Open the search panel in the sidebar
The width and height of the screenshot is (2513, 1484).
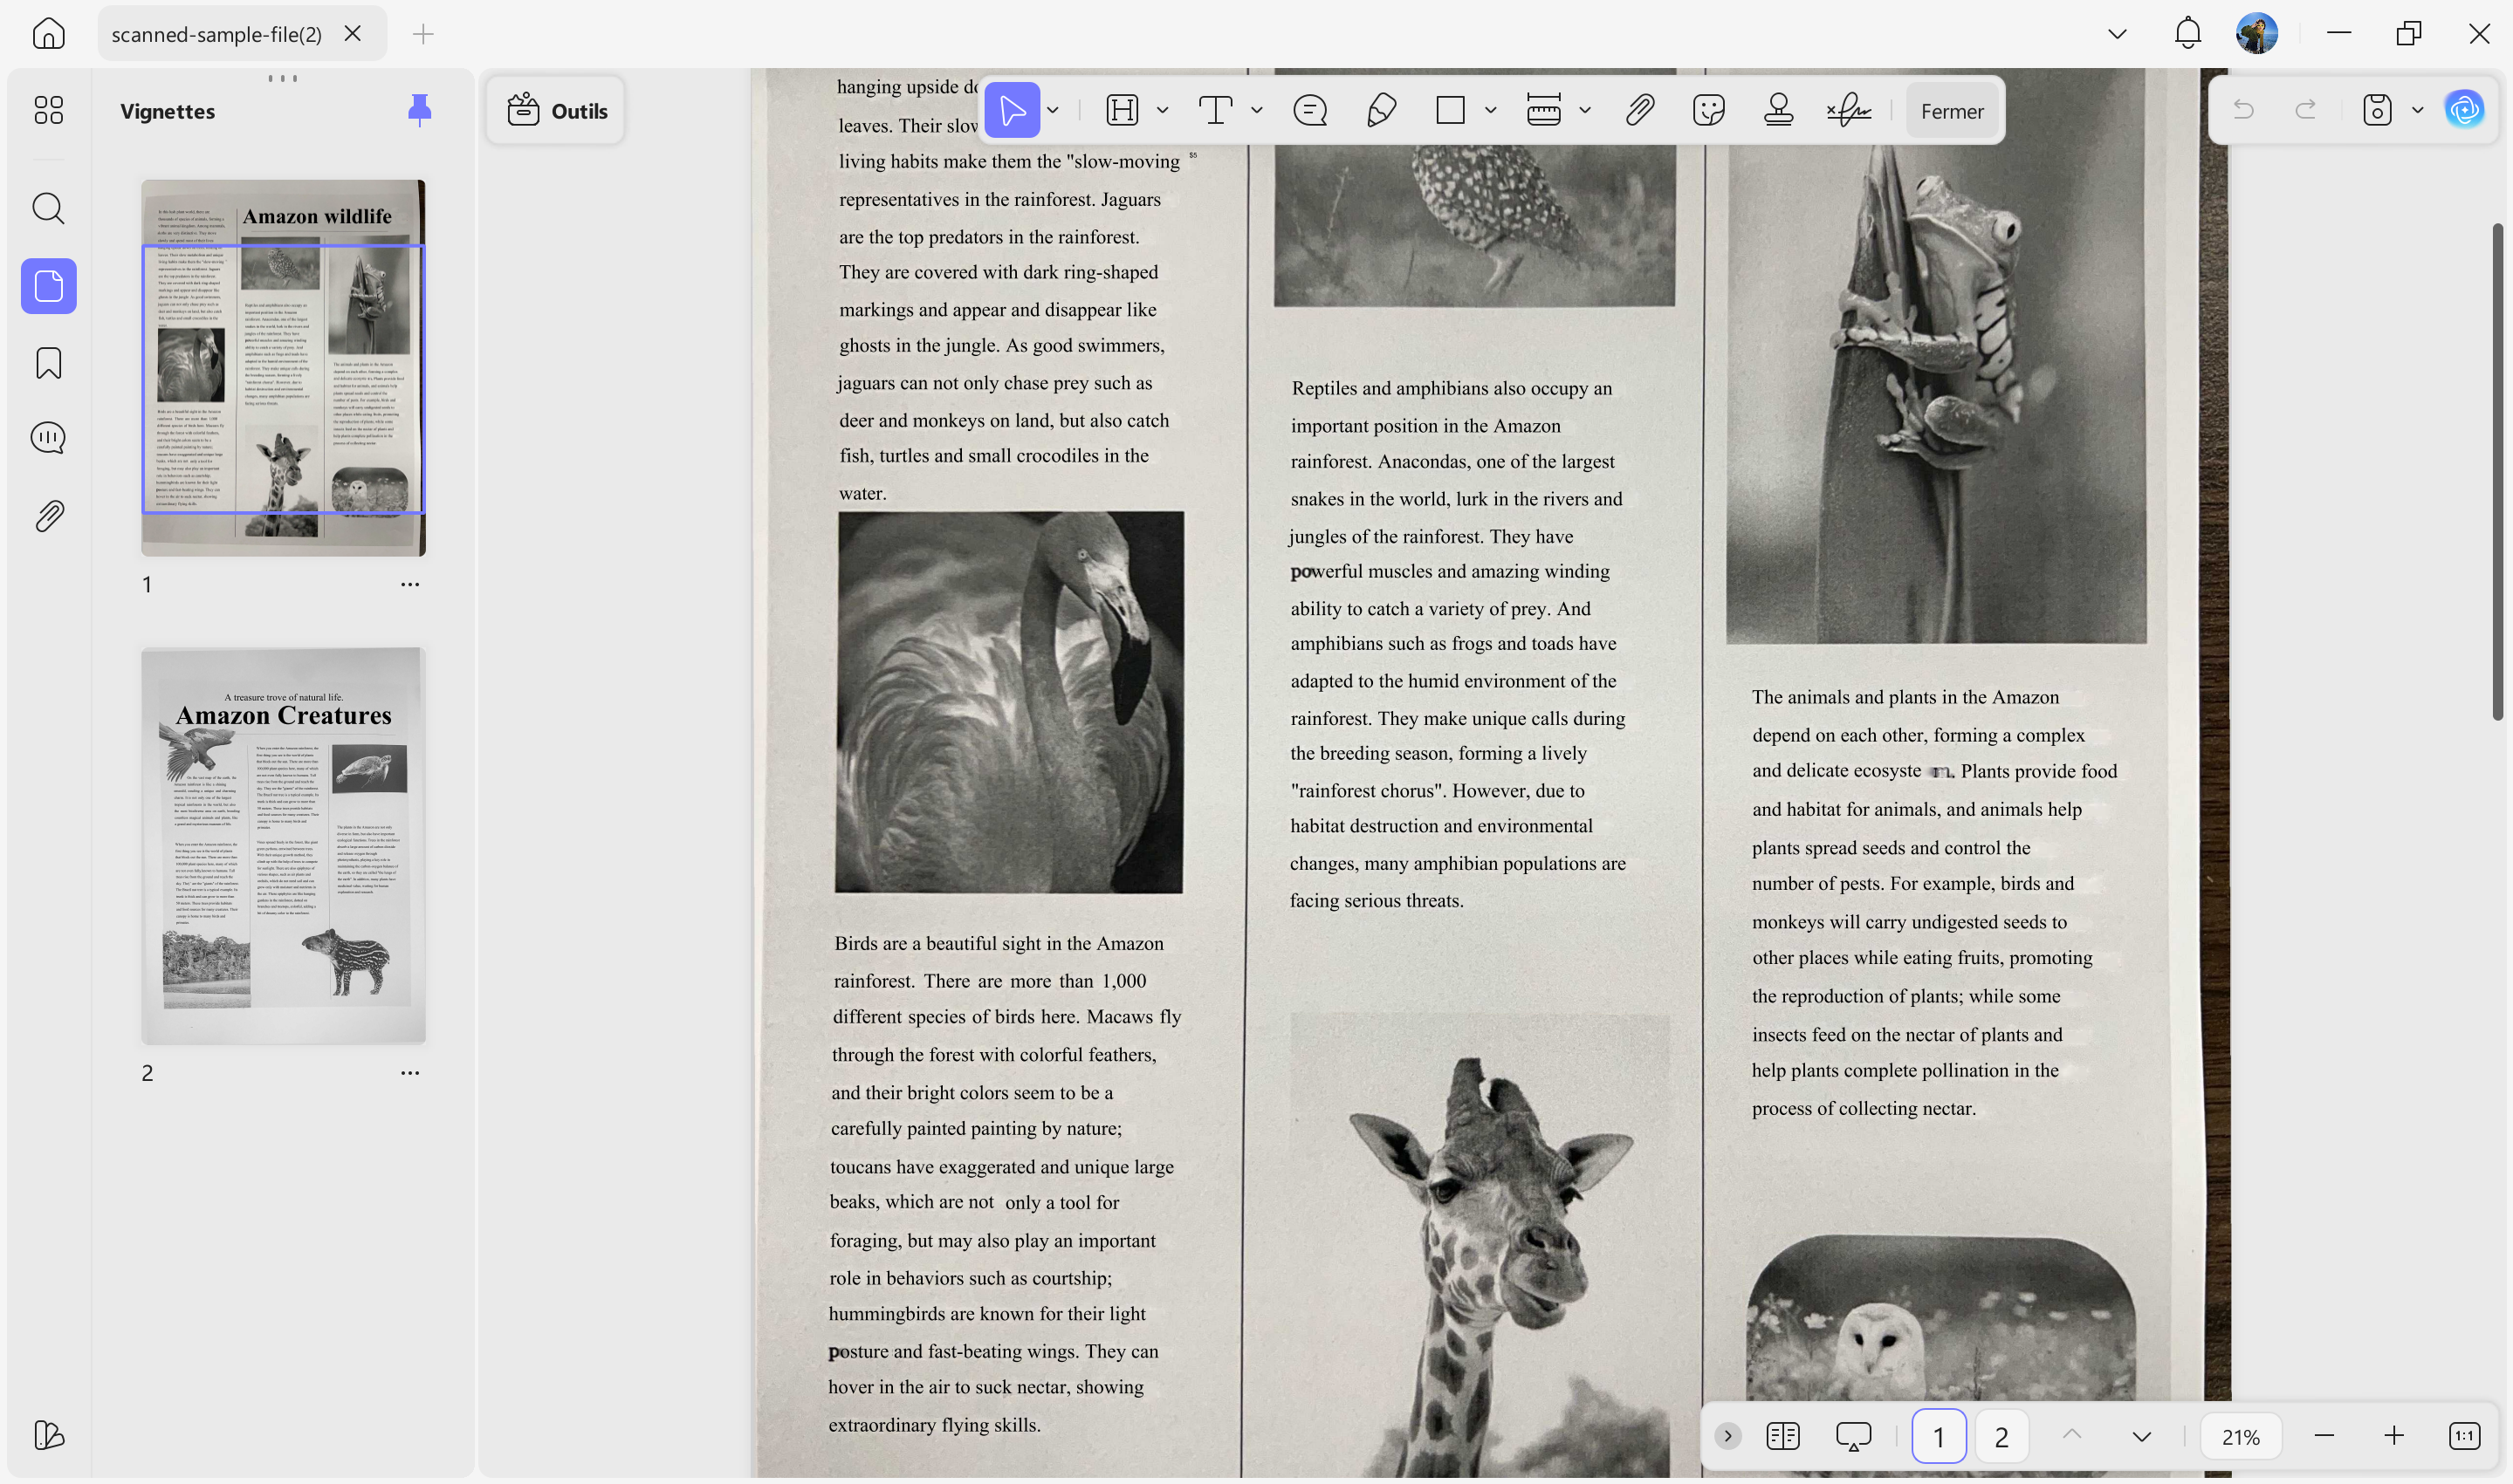pyautogui.click(x=48, y=208)
